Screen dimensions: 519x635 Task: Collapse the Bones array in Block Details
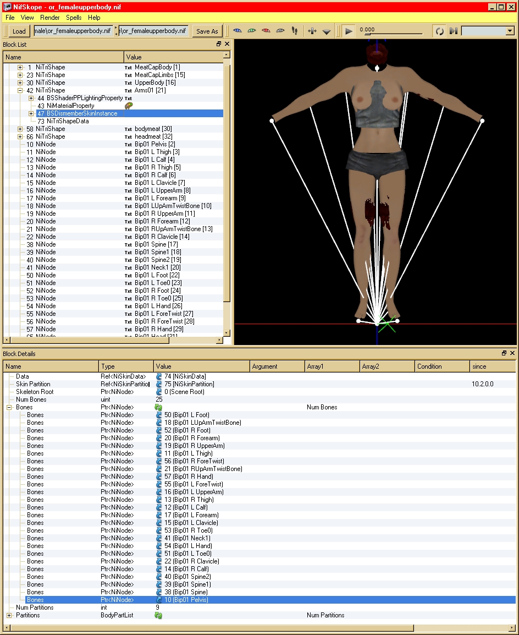point(9,407)
